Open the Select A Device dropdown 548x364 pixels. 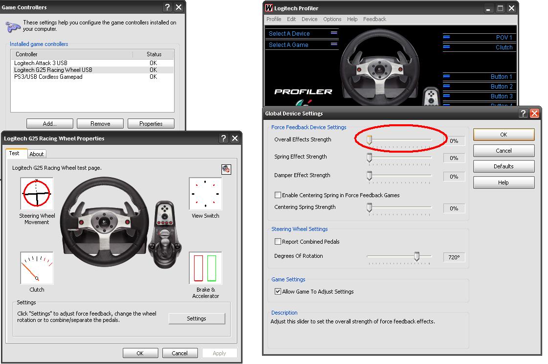coord(302,34)
